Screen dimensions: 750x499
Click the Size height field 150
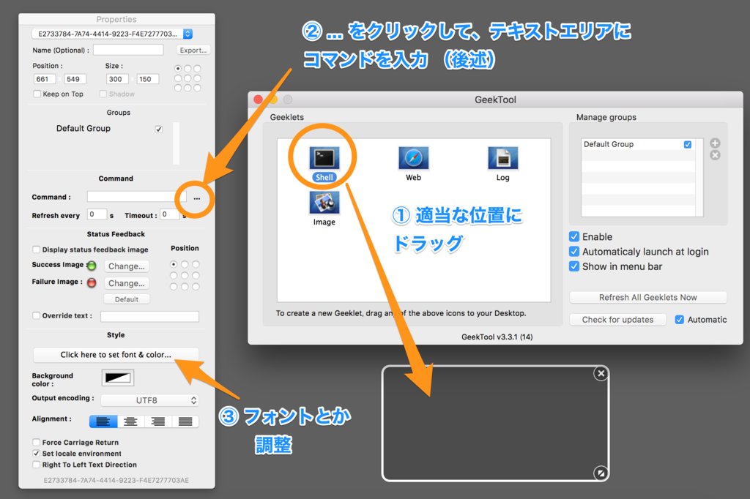(x=148, y=79)
